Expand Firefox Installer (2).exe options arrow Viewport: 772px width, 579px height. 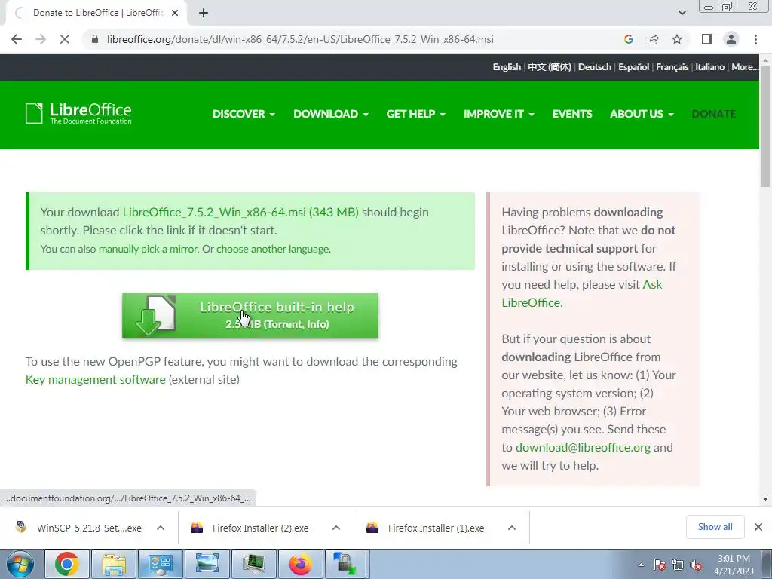(336, 528)
